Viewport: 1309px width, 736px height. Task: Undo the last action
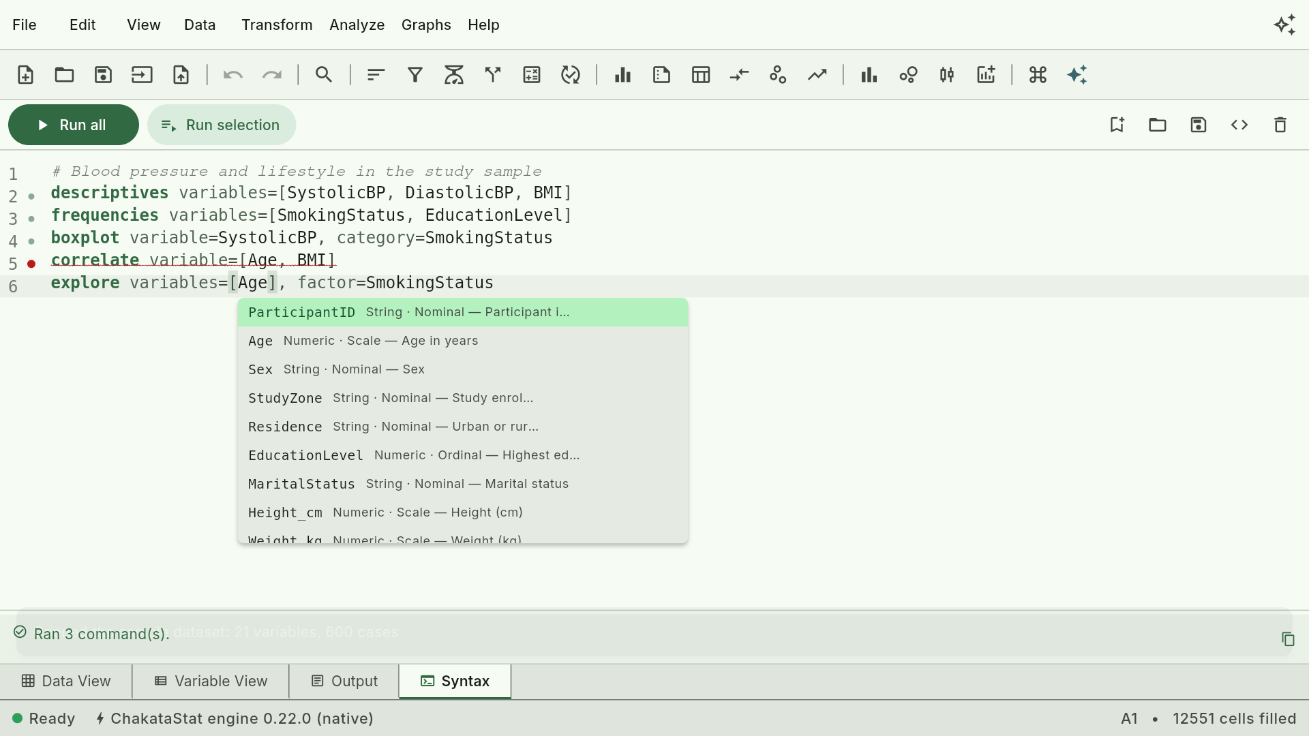[x=233, y=75]
